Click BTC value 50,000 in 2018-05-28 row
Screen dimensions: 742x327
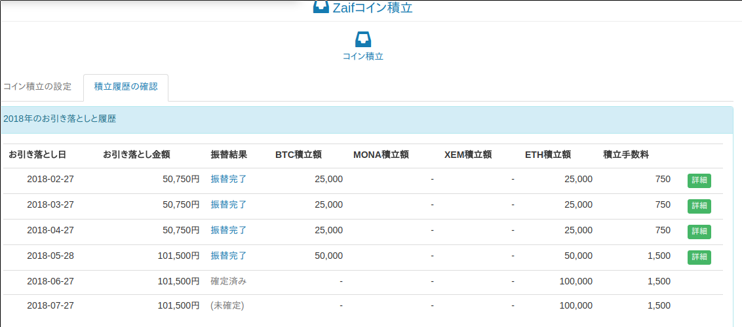point(328,256)
